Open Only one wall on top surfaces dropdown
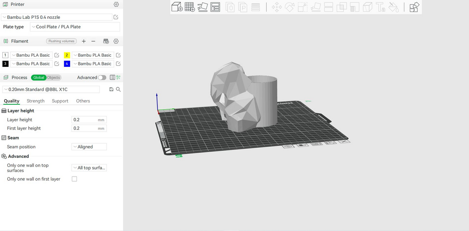The image size is (469, 231). coord(89,168)
